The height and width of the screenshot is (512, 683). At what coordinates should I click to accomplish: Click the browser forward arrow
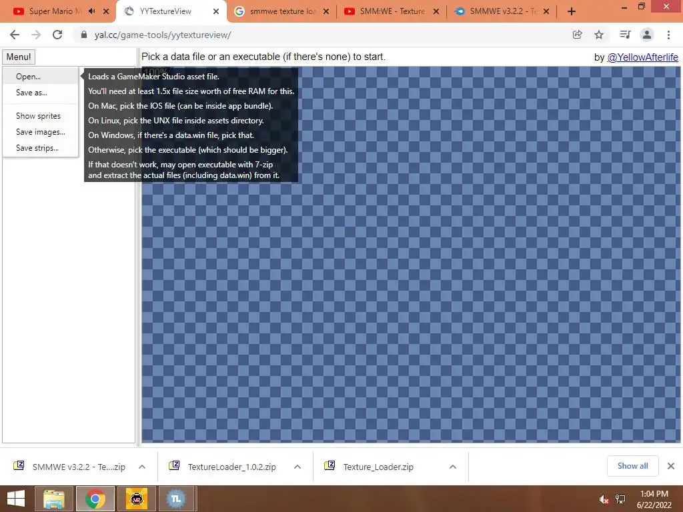pos(36,35)
